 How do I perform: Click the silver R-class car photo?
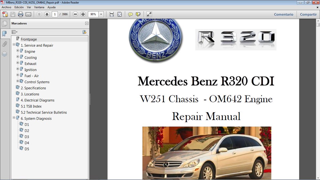pyautogui.click(x=207, y=153)
